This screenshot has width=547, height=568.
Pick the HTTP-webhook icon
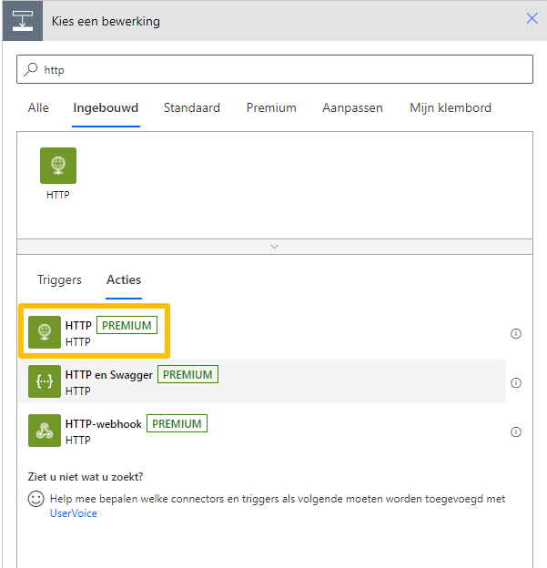point(45,431)
